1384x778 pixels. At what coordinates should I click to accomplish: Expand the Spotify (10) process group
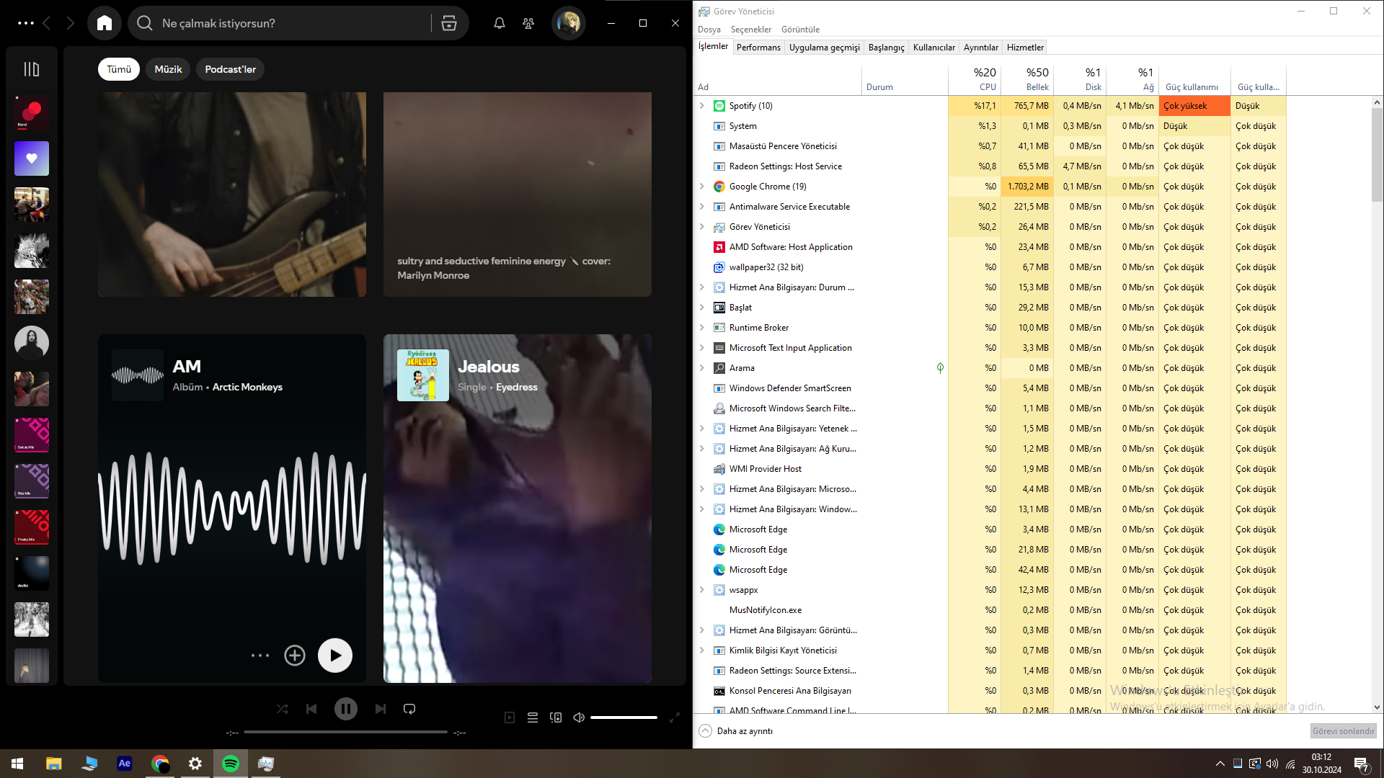702,106
